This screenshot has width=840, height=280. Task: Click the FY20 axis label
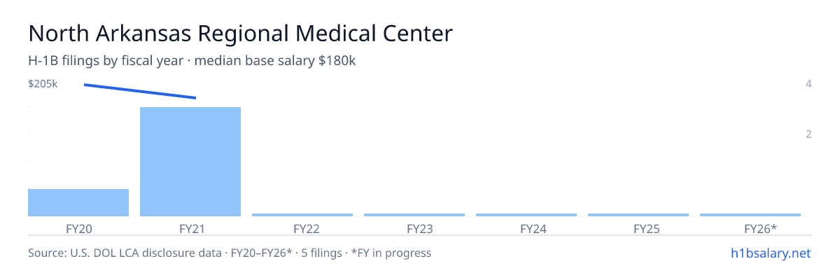(79, 229)
